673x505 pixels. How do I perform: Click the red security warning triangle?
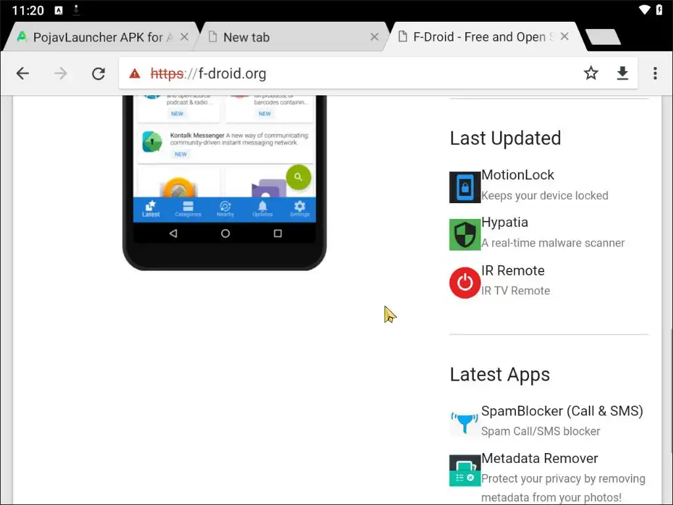[135, 74]
